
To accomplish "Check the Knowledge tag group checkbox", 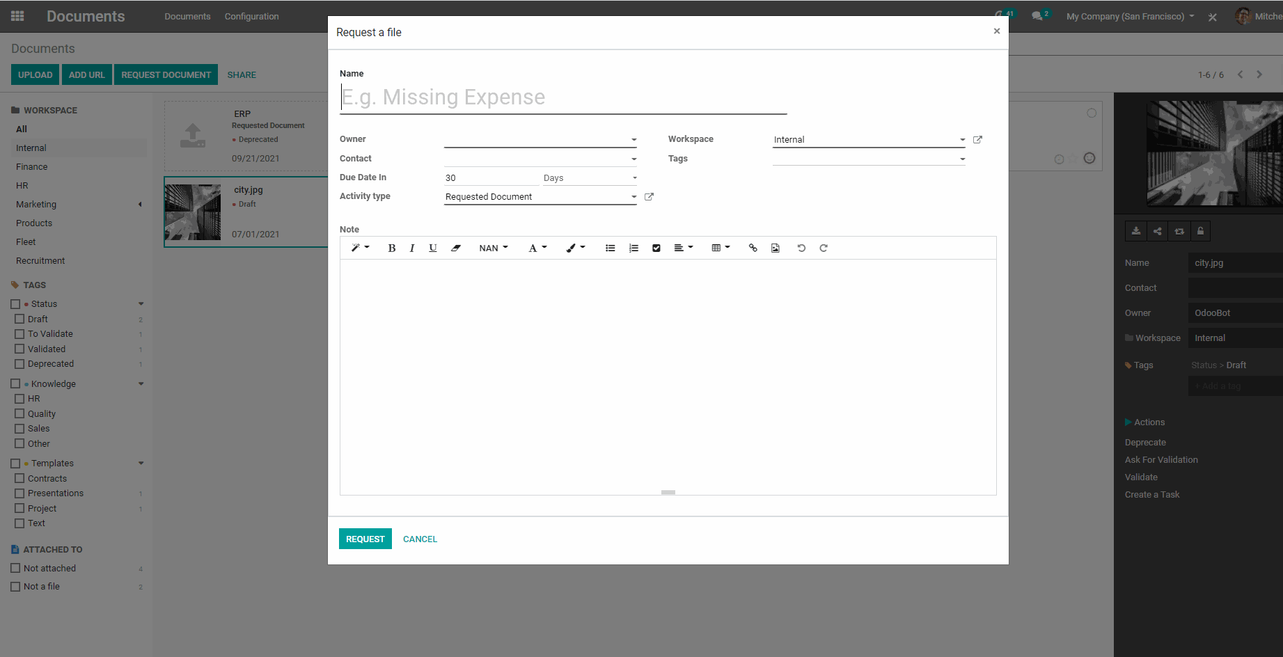I will click(15, 383).
